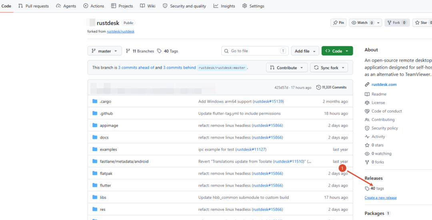Open the examples folder
432x220 pixels.
[108, 149]
